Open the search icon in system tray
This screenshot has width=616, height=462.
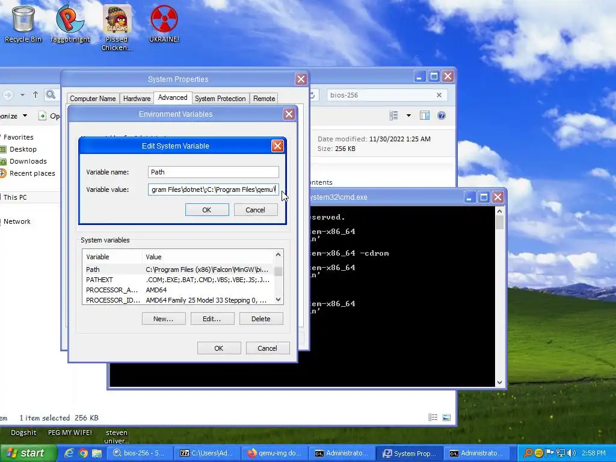point(528,453)
